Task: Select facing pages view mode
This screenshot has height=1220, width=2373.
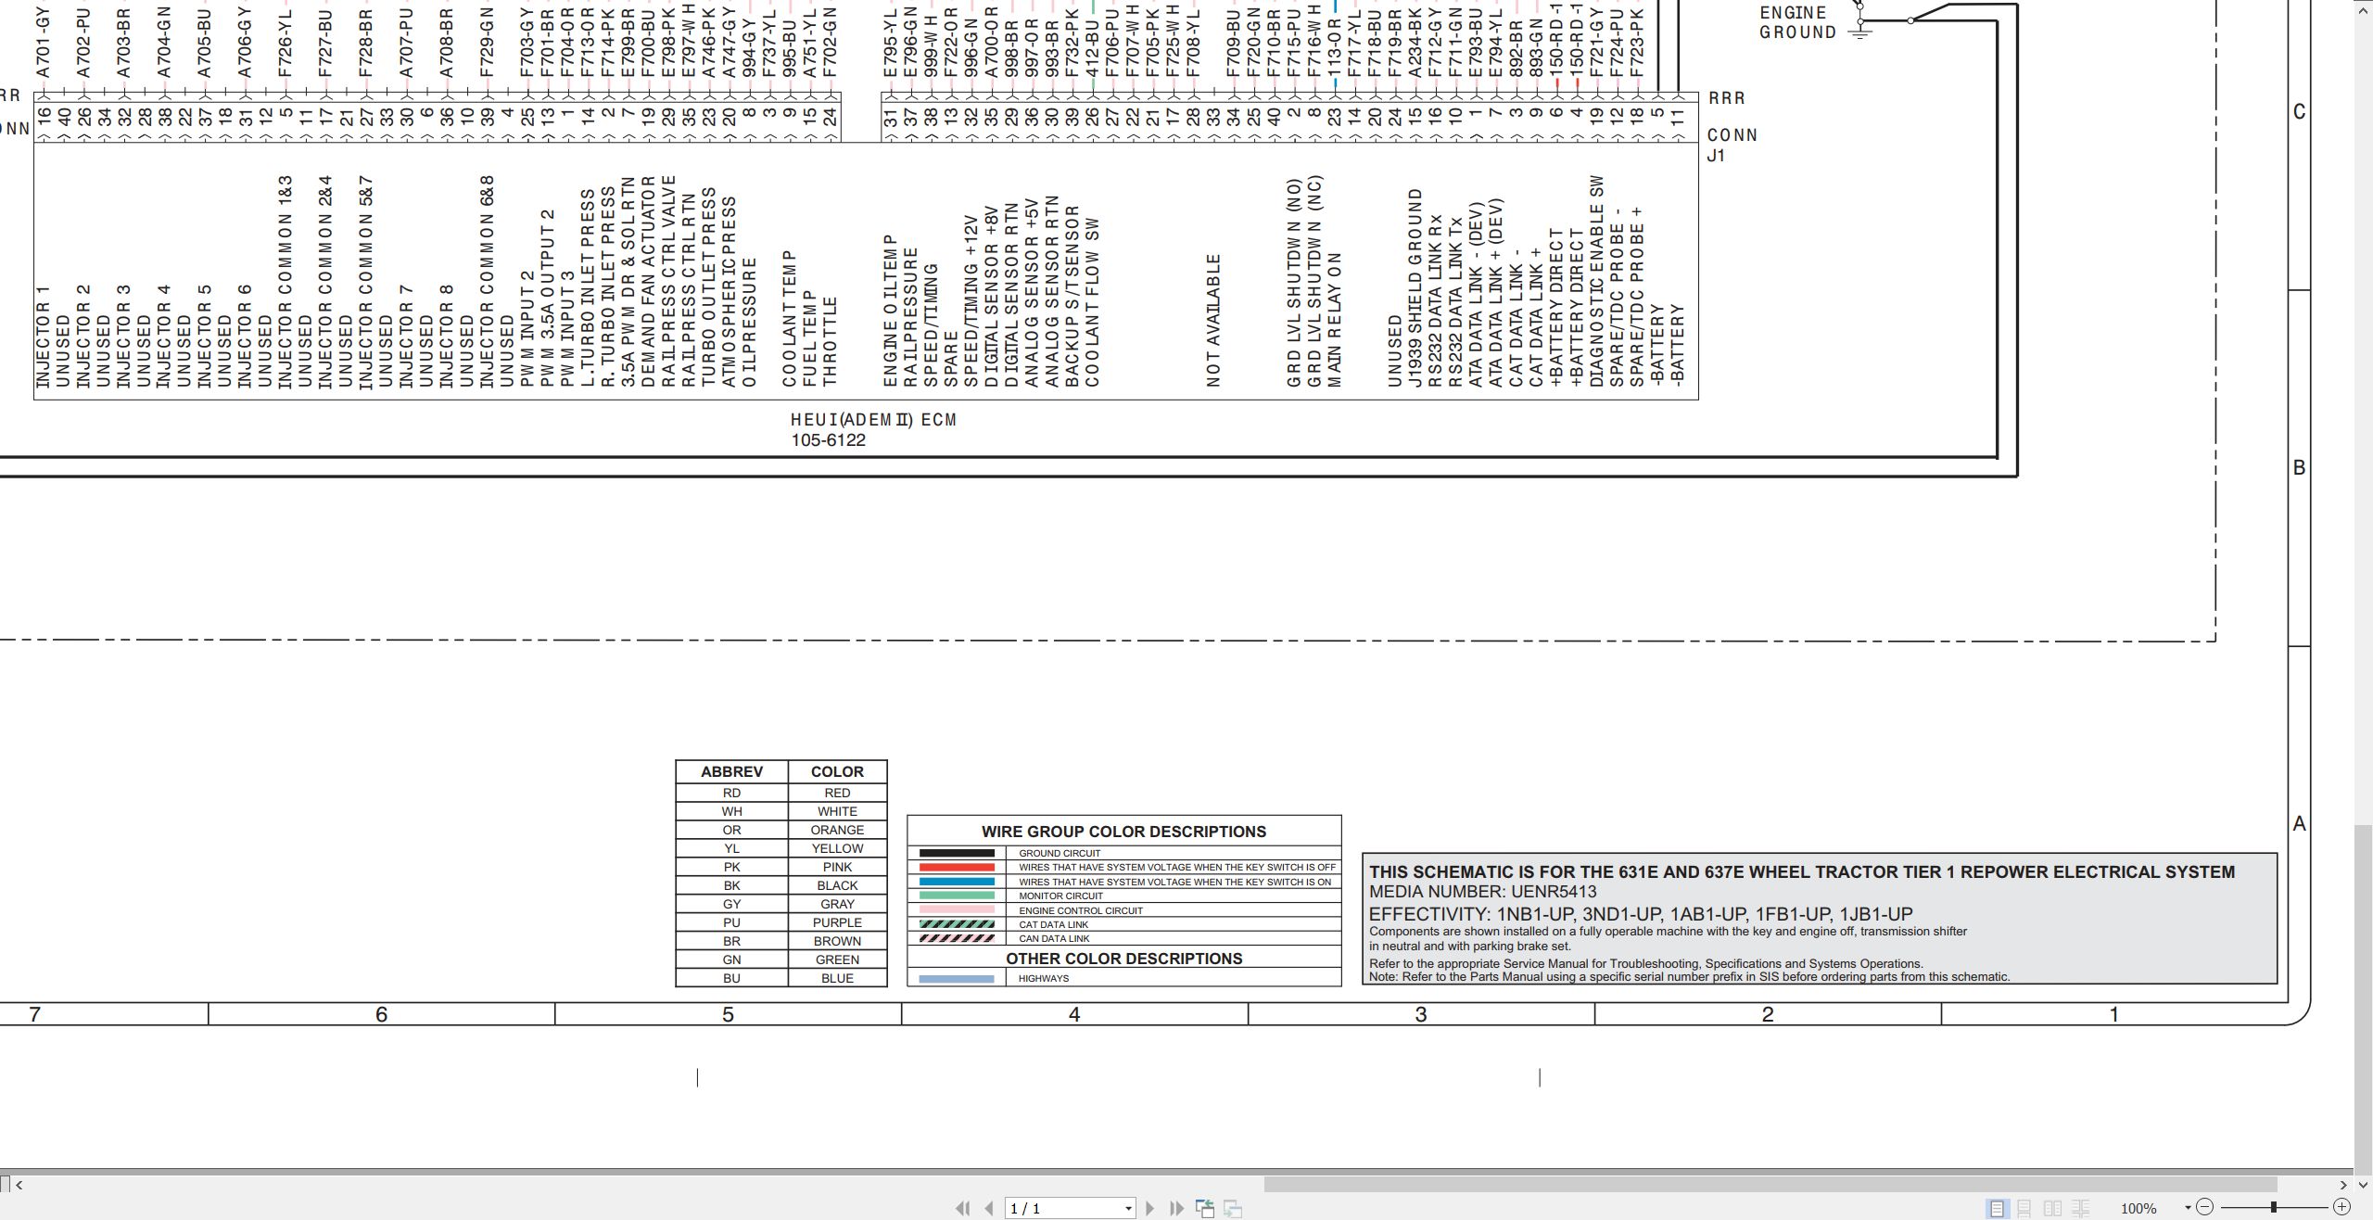Action: click(x=2053, y=1208)
